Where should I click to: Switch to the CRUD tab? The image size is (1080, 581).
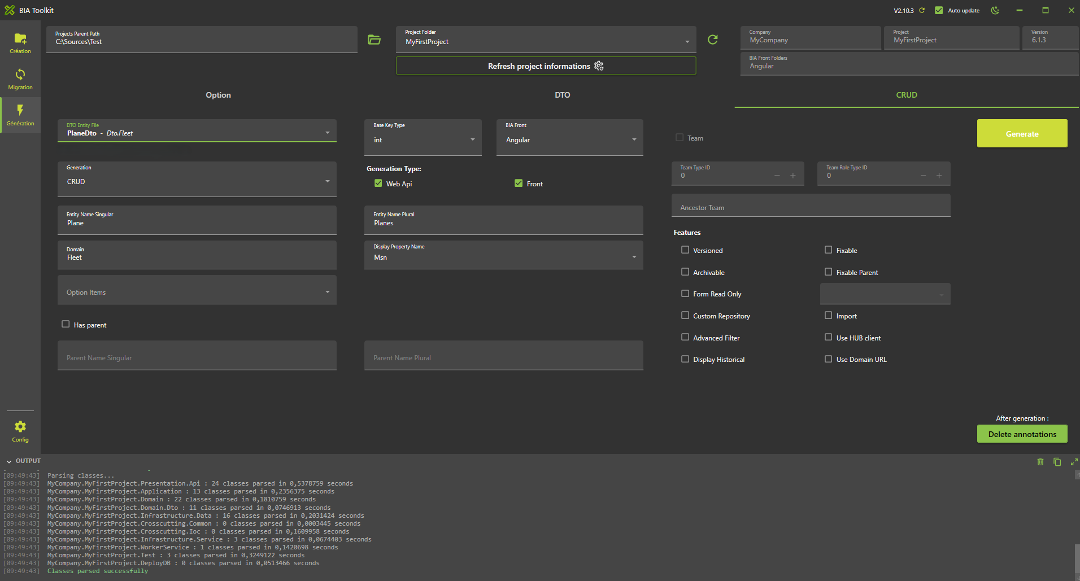[x=907, y=95]
